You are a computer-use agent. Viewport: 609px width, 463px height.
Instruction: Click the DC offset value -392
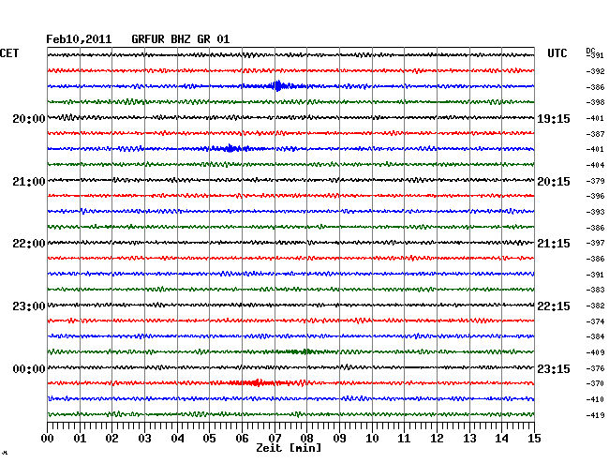(x=595, y=71)
